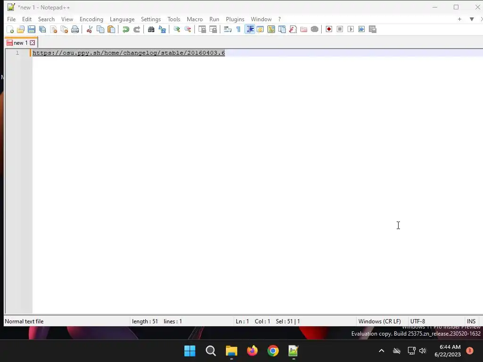Open the Document List panel icon
The image size is (483, 362).
pyautogui.click(x=282, y=29)
